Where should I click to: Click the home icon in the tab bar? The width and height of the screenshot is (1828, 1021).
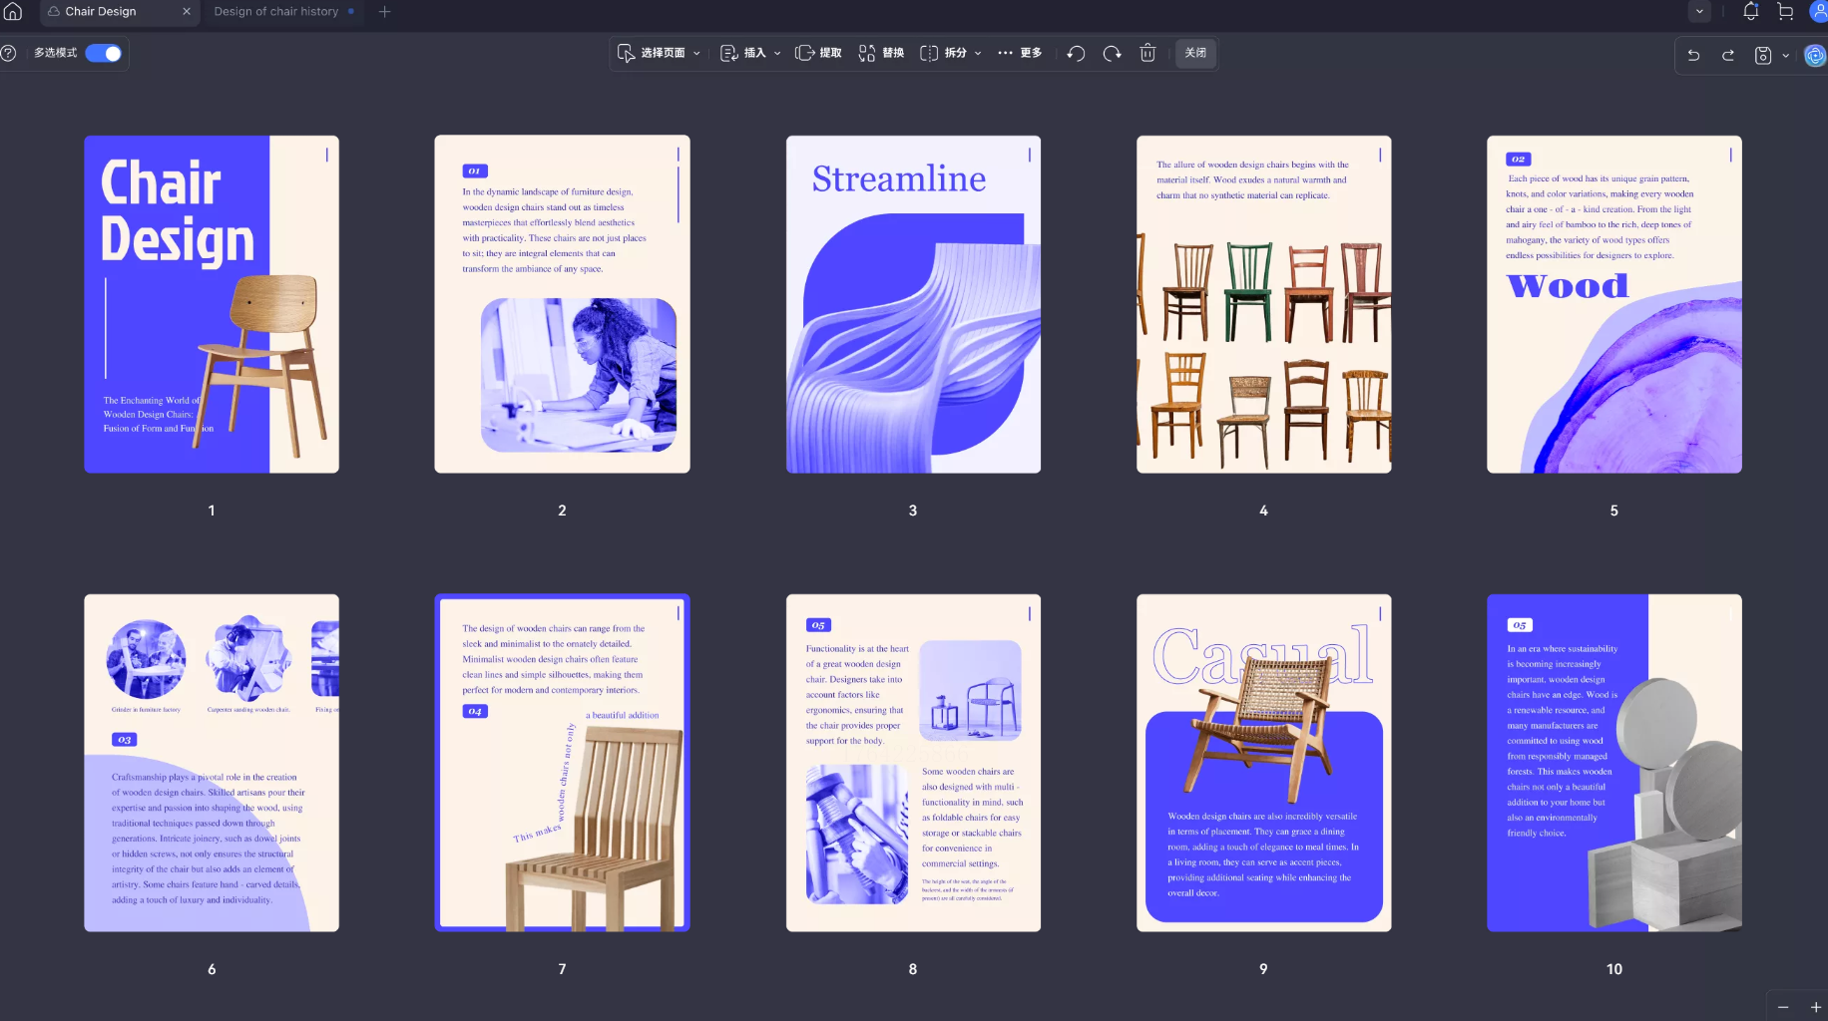[13, 12]
